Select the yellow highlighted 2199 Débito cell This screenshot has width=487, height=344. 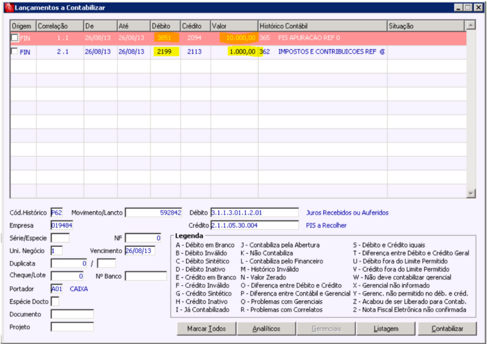(165, 52)
